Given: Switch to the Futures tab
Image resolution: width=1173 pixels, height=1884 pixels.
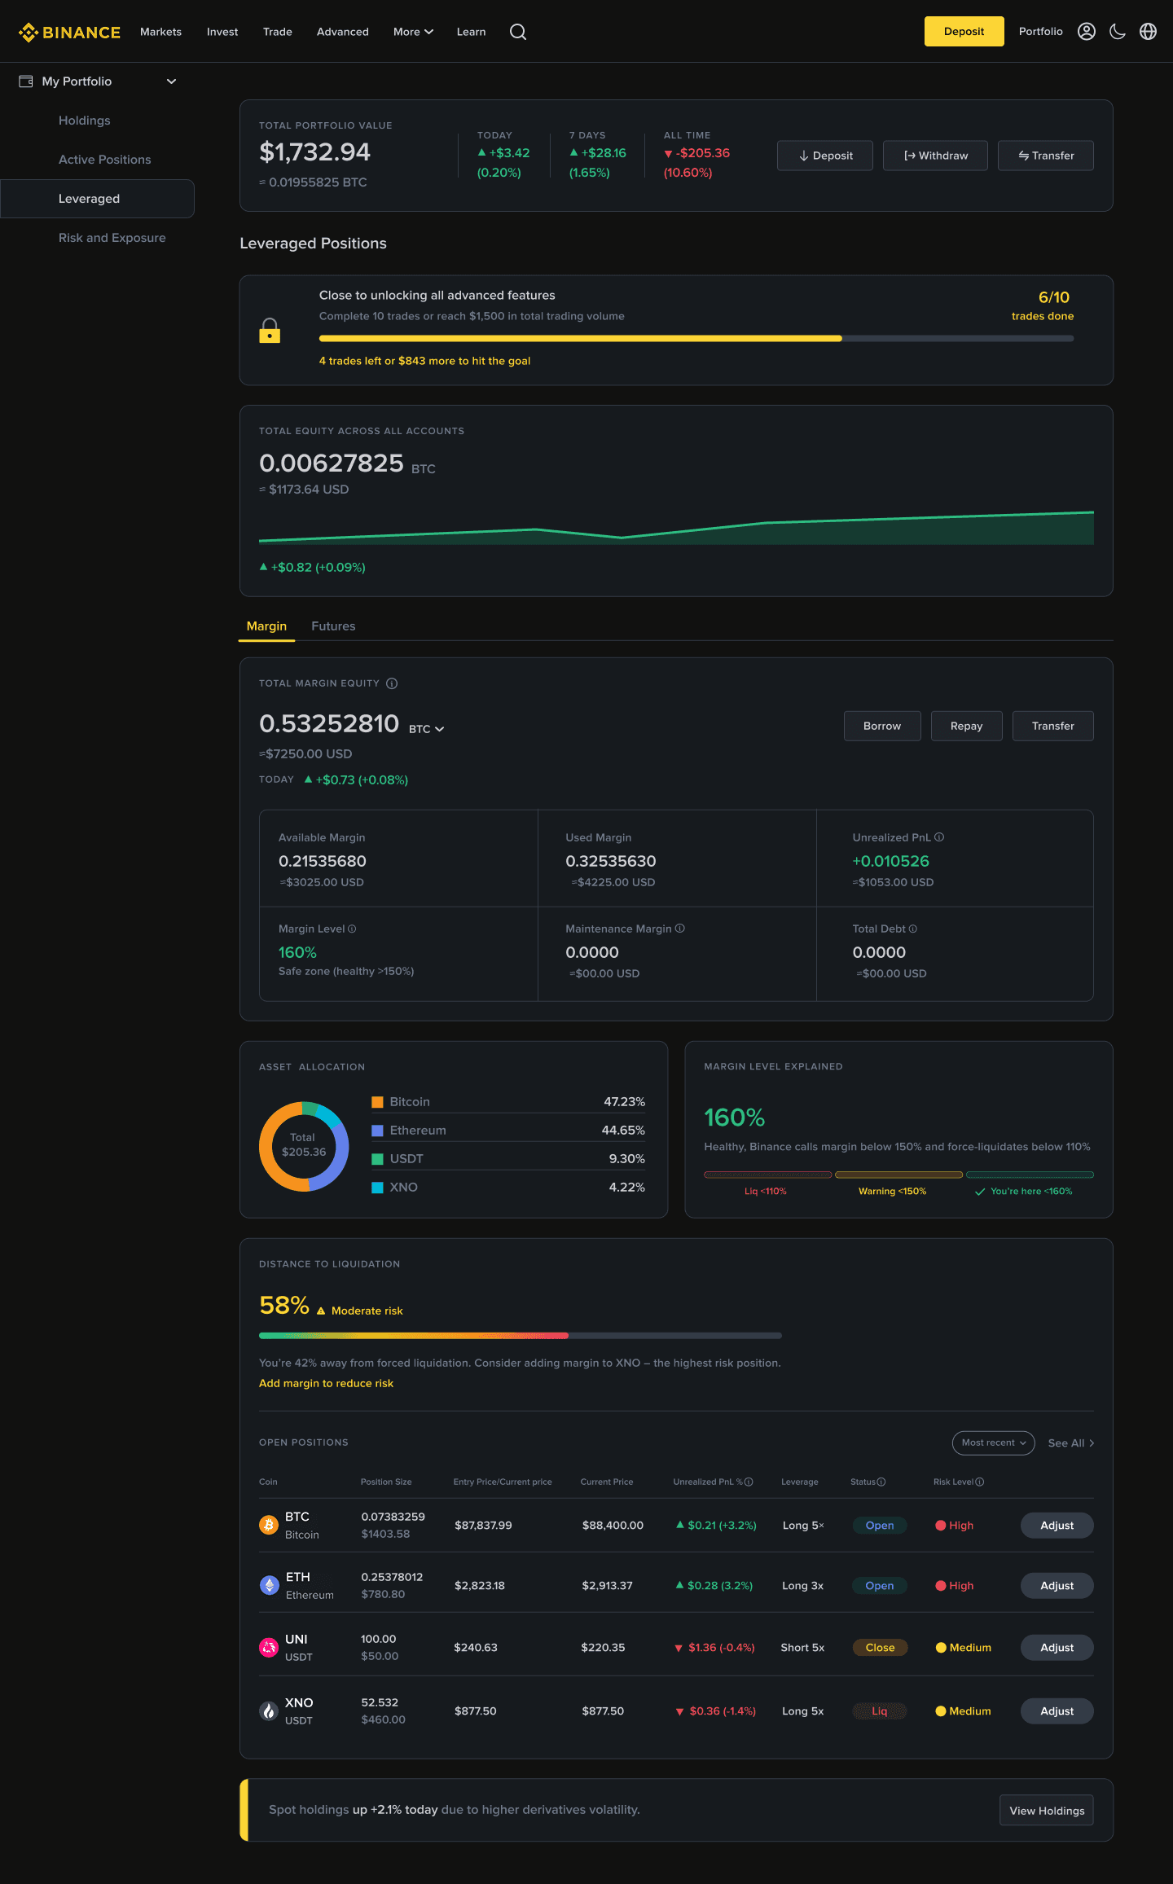Looking at the screenshot, I should (333, 626).
